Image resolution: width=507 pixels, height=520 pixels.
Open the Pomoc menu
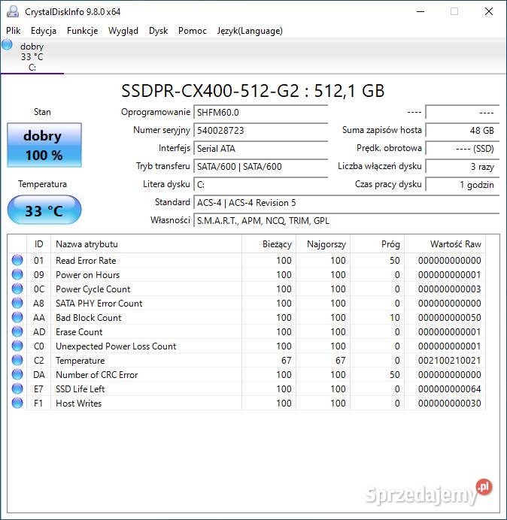click(x=193, y=31)
